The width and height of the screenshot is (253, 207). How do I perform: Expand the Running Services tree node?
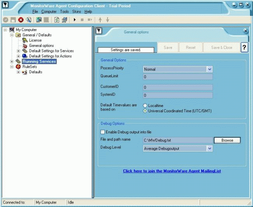tap(12, 61)
